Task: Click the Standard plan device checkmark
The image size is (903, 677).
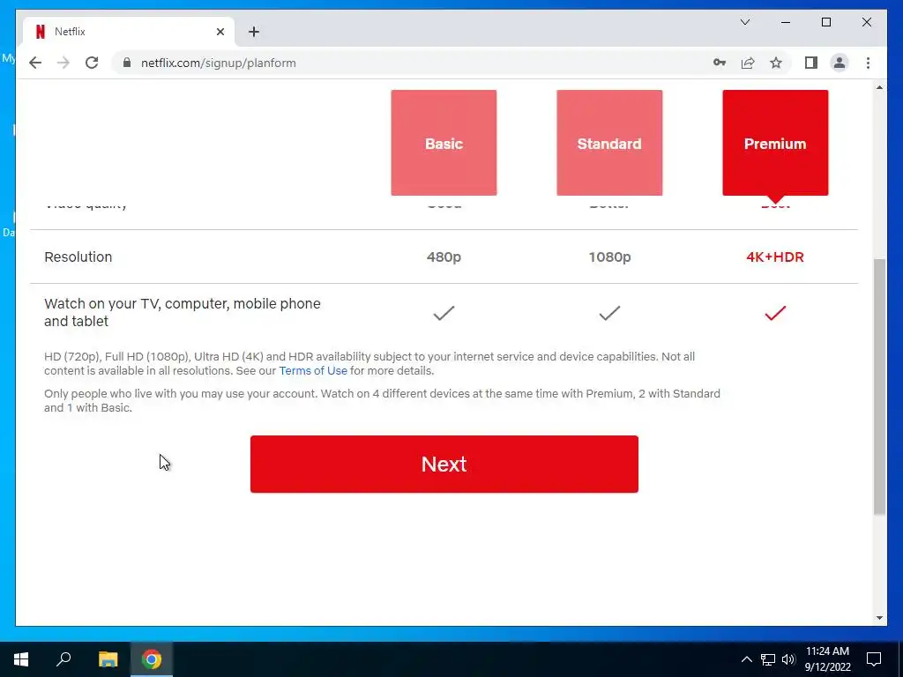Action: pos(609,313)
